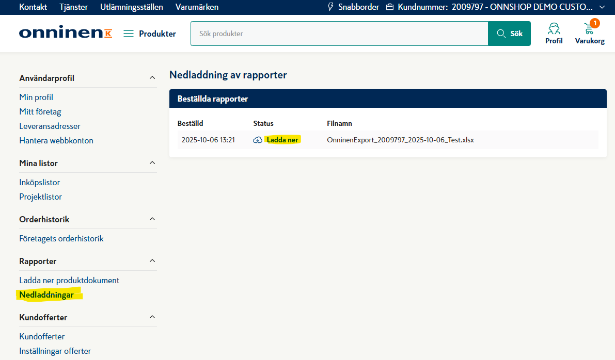Screen dimensions: 615x360
Task: Open Projektlistor
Action: [41, 197]
